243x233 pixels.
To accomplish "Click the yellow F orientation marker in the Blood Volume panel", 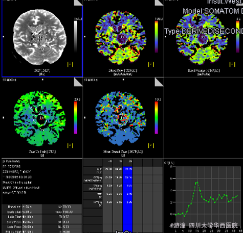I will (x=232, y=64).
